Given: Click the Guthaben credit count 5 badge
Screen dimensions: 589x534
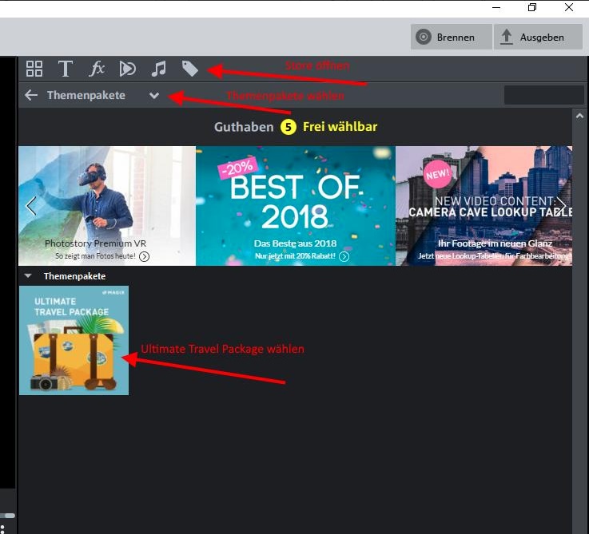Looking at the screenshot, I should pos(289,127).
